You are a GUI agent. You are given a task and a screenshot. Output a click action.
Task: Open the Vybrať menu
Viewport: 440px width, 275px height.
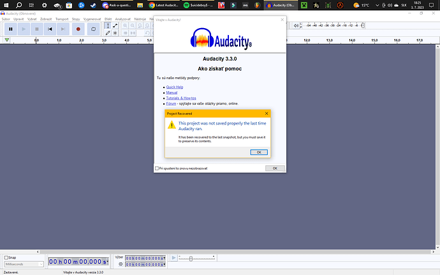pyautogui.click(x=32, y=19)
